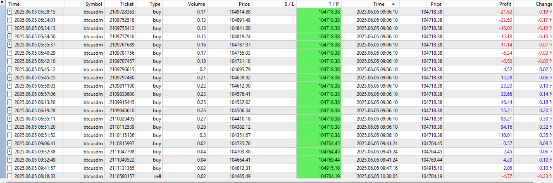The image size is (553, 183).
Task: Click the order icon for ticket 2109761689
Action: coord(10,45)
